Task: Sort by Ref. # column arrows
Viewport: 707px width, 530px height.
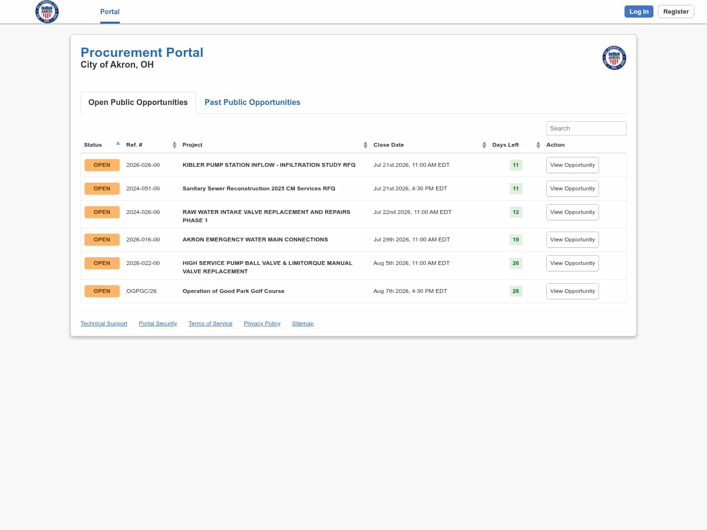Action: point(174,145)
